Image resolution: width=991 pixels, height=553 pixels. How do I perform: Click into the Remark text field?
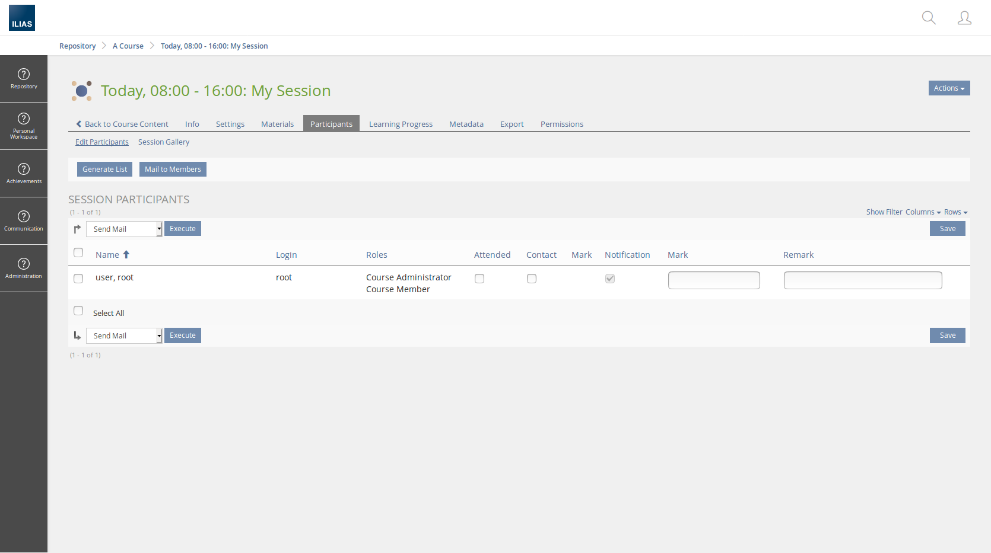coord(862,280)
